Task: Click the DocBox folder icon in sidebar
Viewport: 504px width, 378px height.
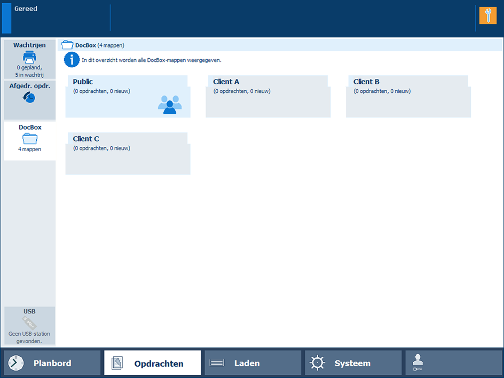Action: pyautogui.click(x=30, y=139)
